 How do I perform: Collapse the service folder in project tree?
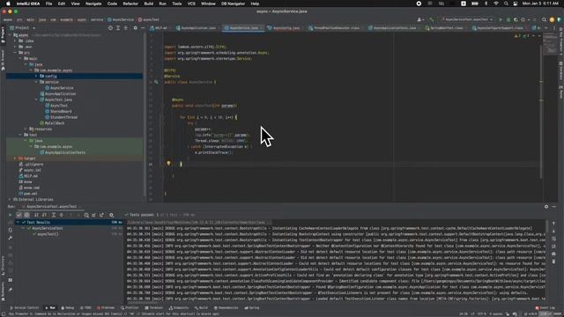click(36, 82)
